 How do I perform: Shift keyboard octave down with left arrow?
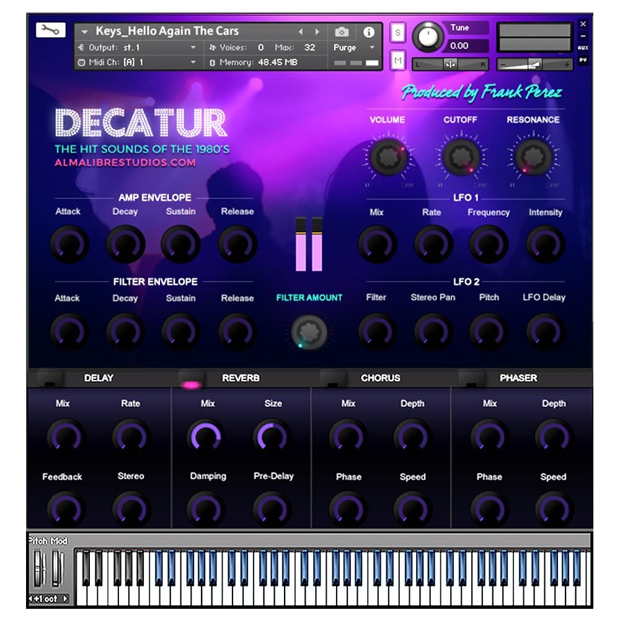[31, 599]
